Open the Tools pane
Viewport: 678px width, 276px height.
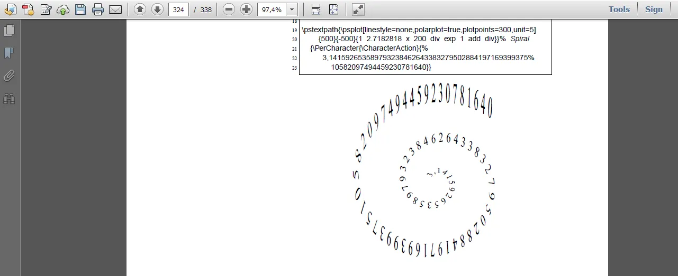[619, 9]
